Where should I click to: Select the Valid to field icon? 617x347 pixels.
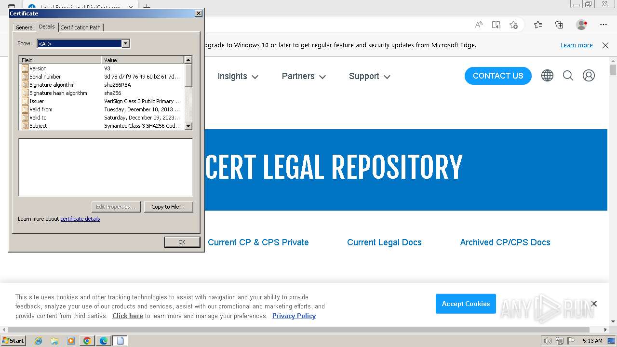click(25, 118)
